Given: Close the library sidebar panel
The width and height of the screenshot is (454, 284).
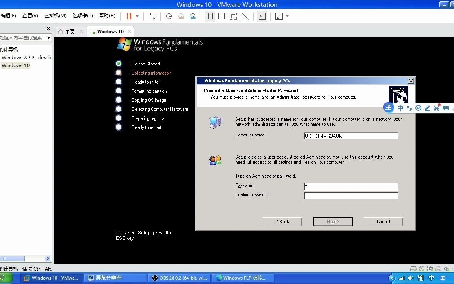Looking at the screenshot, I should (x=48, y=28).
